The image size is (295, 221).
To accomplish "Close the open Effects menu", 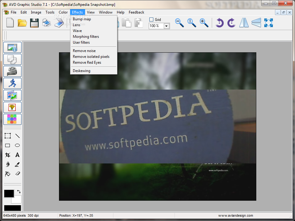I will (77, 12).
